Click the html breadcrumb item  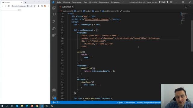(x=77, y=11)
